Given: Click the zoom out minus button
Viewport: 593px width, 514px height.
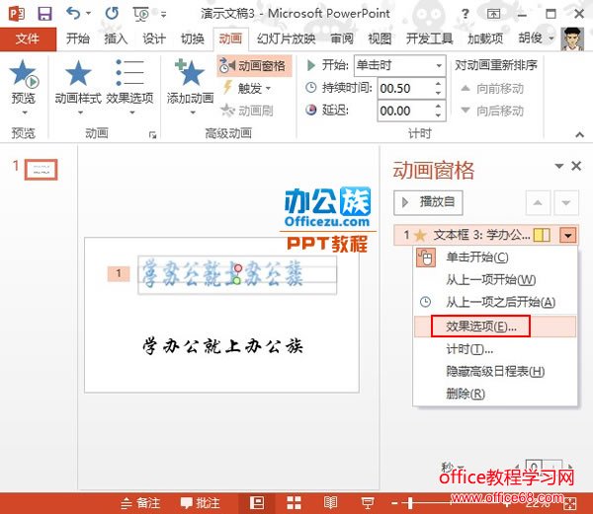Looking at the screenshot, I should click(x=394, y=503).
